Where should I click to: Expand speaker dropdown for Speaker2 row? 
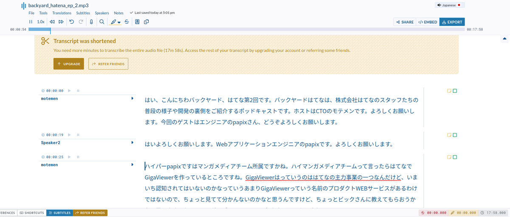coord(133,142)
